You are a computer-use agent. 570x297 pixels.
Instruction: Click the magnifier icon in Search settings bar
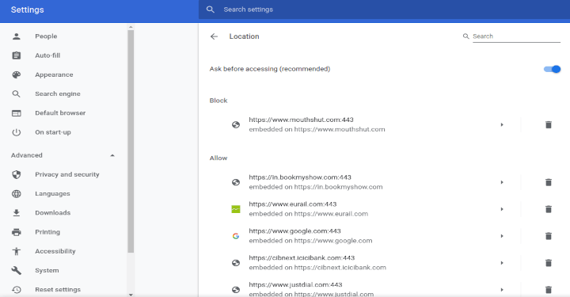click(x=210, y=10)
